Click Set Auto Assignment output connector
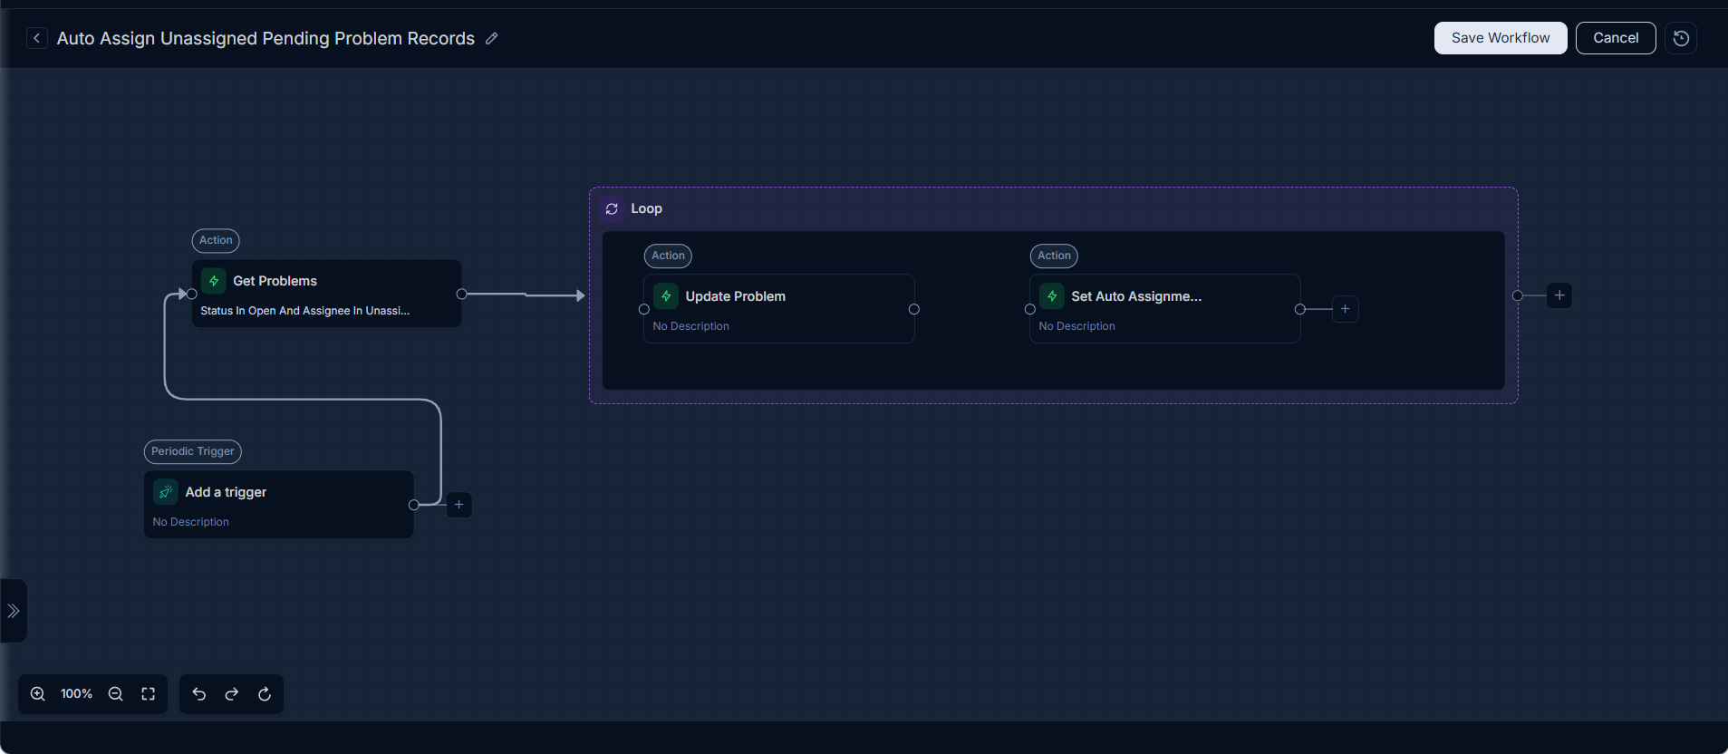Image resolution: width=1728 pixels, height=754 pixels. [1300, 309]
